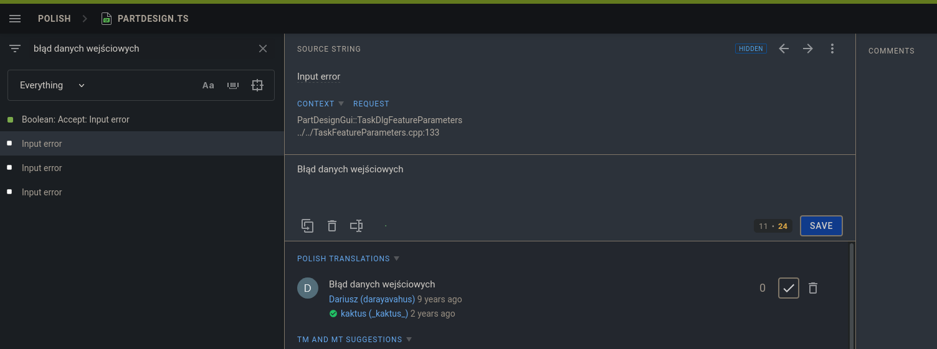Open the hamburger main menu
937x349 pixels.
[x=15, y=19]
